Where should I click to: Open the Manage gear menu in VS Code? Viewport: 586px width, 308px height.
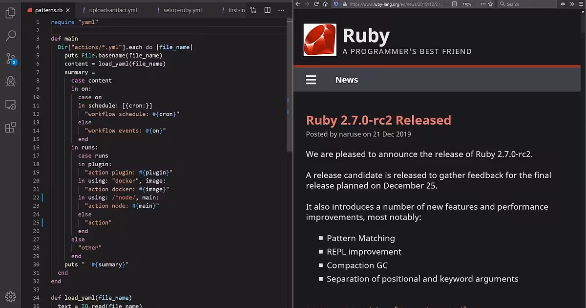coord(10,296)
